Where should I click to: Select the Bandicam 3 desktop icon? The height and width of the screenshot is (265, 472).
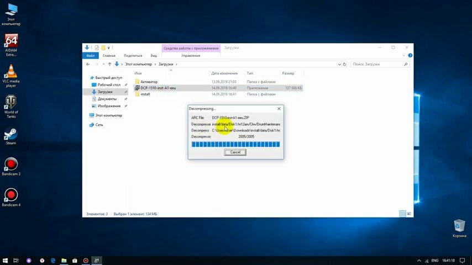[x=11, y=166]
